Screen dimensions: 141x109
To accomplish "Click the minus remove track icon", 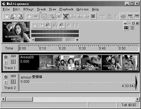I will (x=36, y=16).
